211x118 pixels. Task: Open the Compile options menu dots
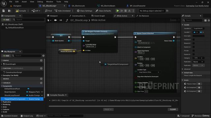(28, 11)
